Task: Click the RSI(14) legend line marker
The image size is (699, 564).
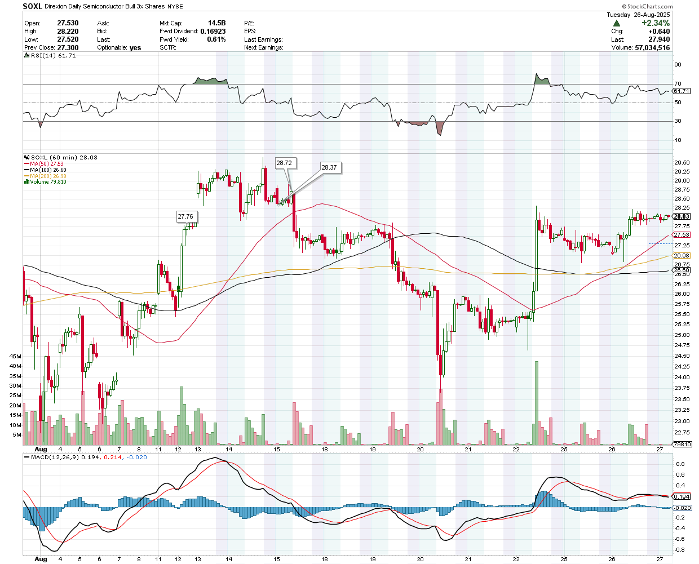Action: pos(26,56)
